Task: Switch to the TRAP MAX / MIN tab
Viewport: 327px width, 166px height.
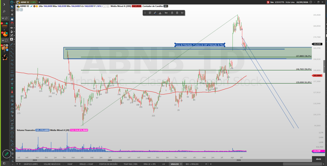Action: click(x=131, y=164)
